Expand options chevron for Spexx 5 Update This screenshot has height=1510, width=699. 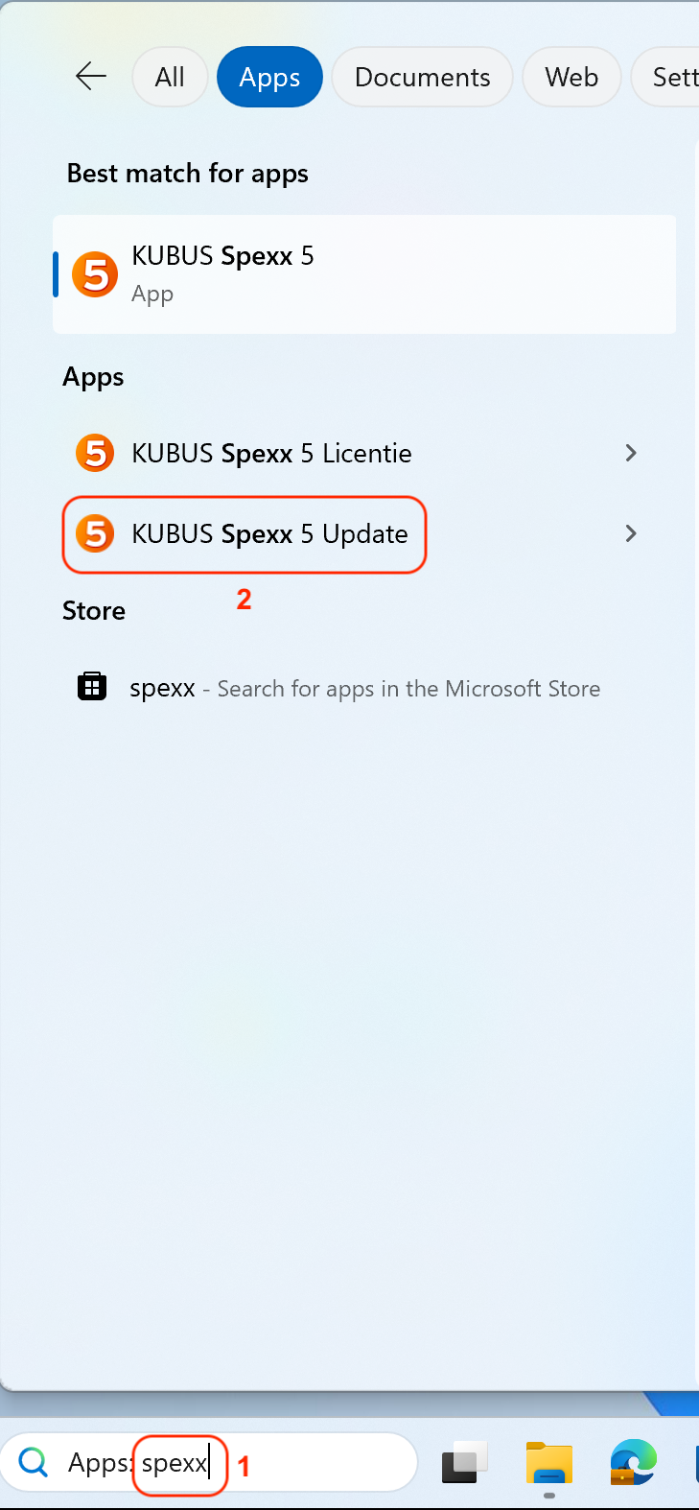click(x=631, y=533)
